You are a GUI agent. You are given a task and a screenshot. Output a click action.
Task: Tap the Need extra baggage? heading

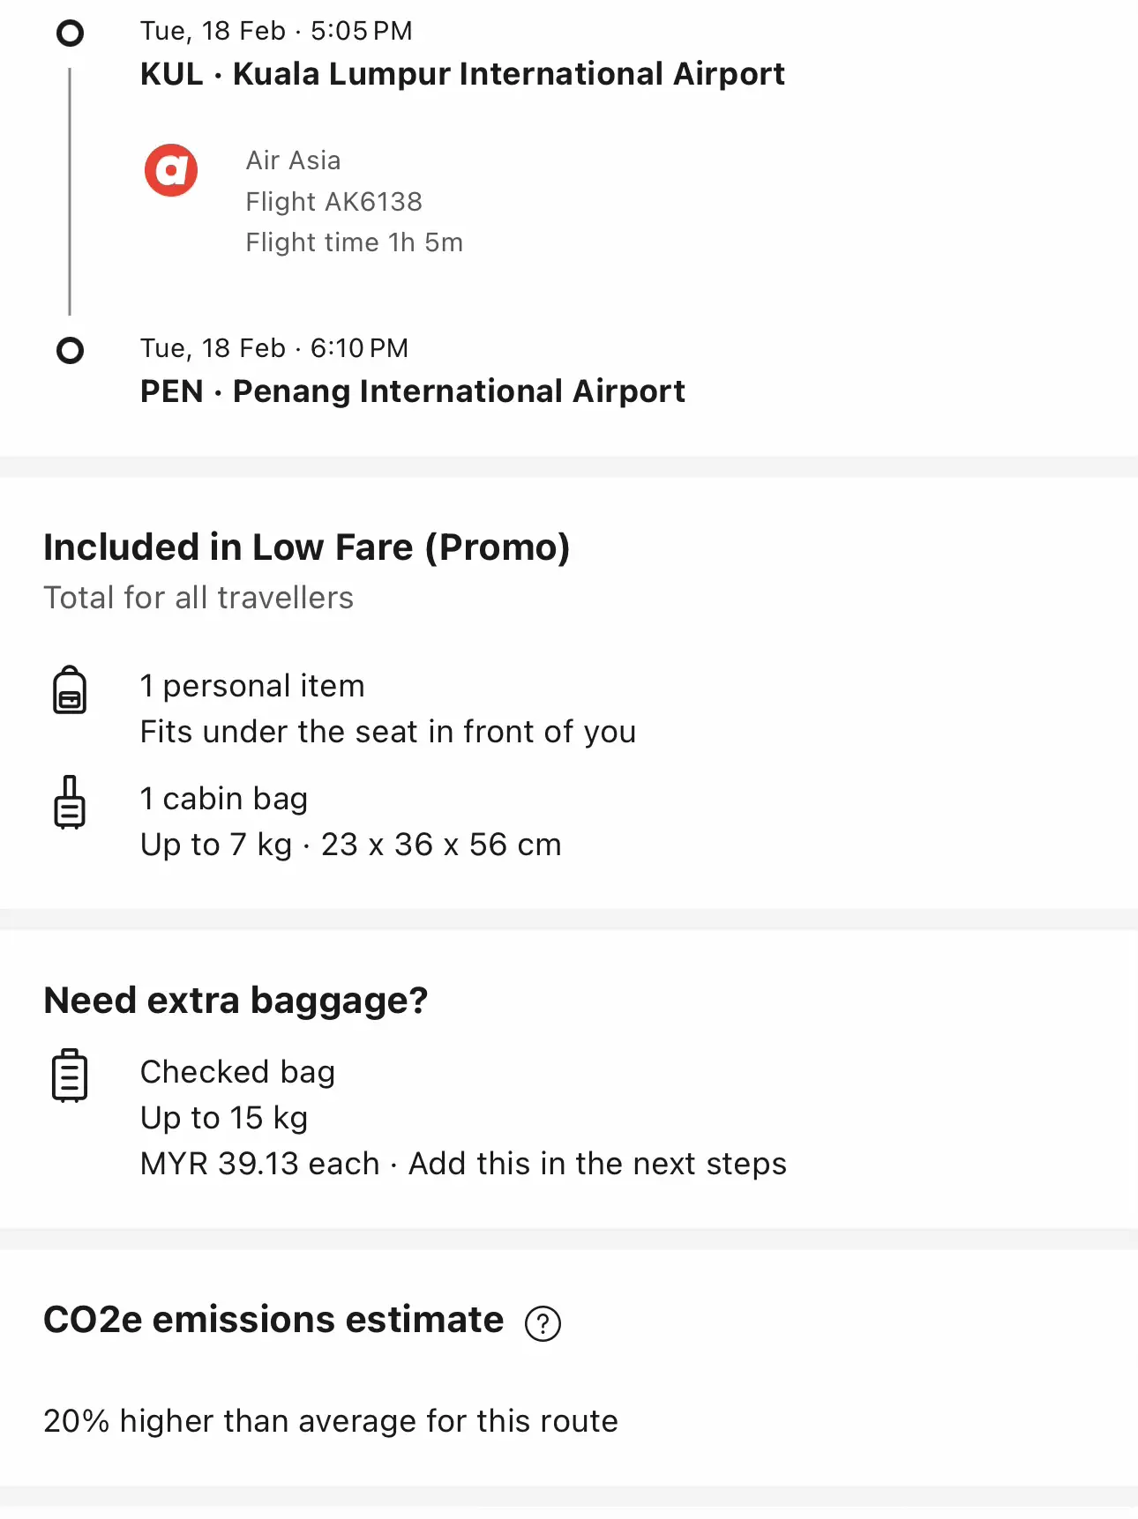click(236, 1001)
